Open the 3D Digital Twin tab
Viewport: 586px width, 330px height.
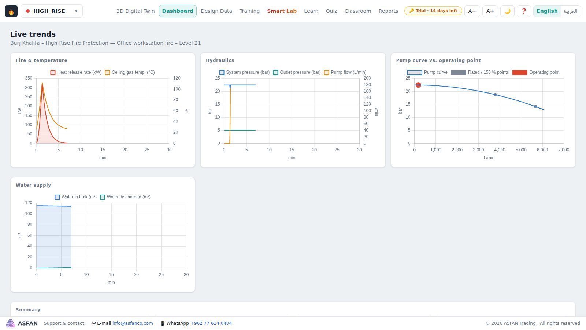click(x=136, y=11)
